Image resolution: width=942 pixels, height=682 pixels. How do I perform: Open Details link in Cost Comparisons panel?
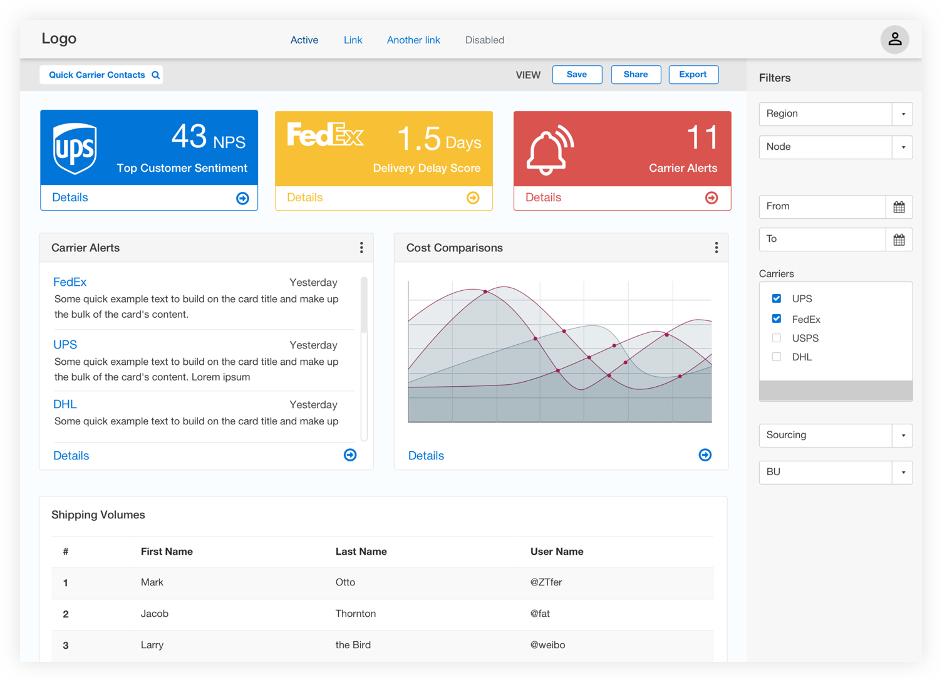click(x=426, y=456)
